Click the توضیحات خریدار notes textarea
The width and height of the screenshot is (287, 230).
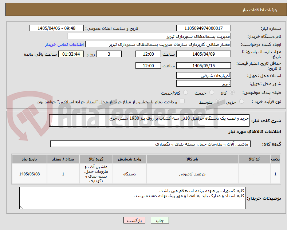pos(132,198)
